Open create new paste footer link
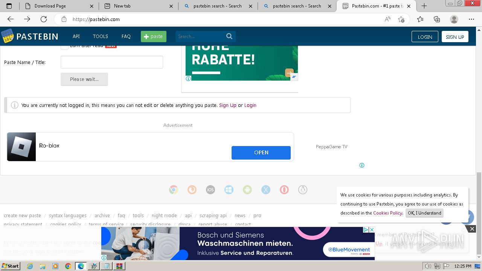Image resolution: width=482 pixels, height=271 pixels. (22, 216)
